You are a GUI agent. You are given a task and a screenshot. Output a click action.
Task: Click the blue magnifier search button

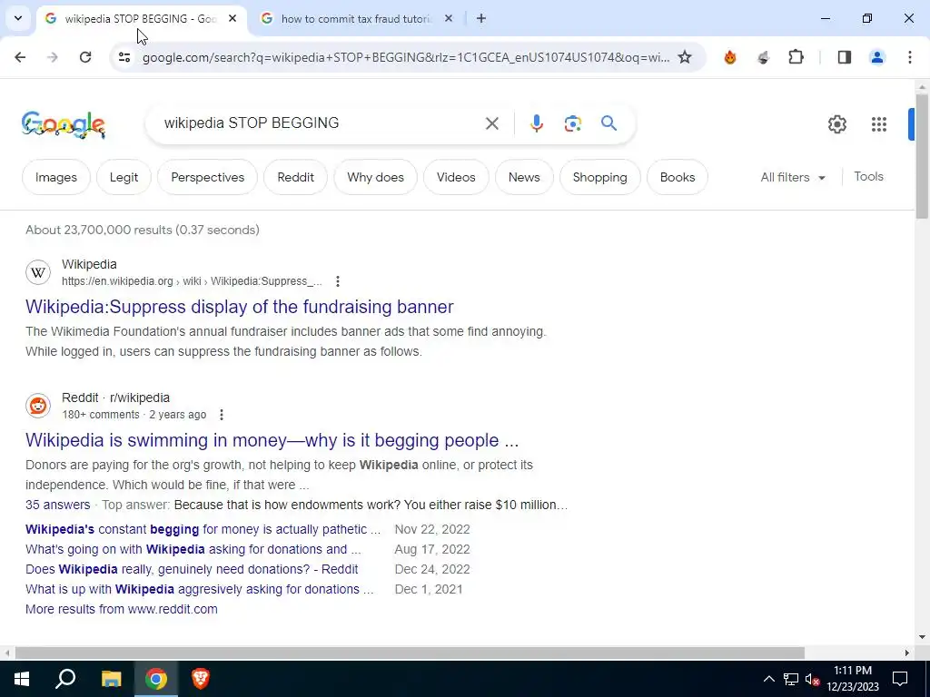pos(608,123)
